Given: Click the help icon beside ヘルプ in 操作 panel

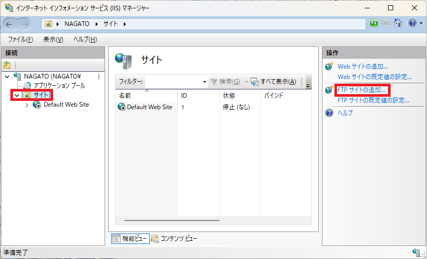Looking at the screenshot, I should 329,113.
